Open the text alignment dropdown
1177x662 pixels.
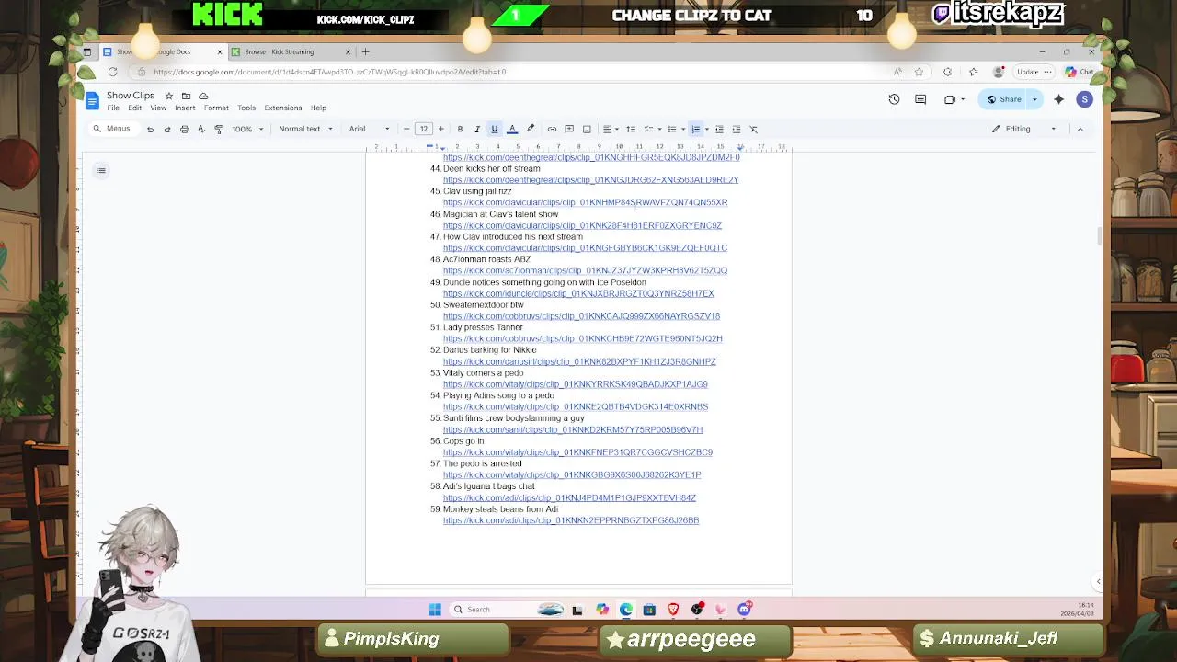609,129
